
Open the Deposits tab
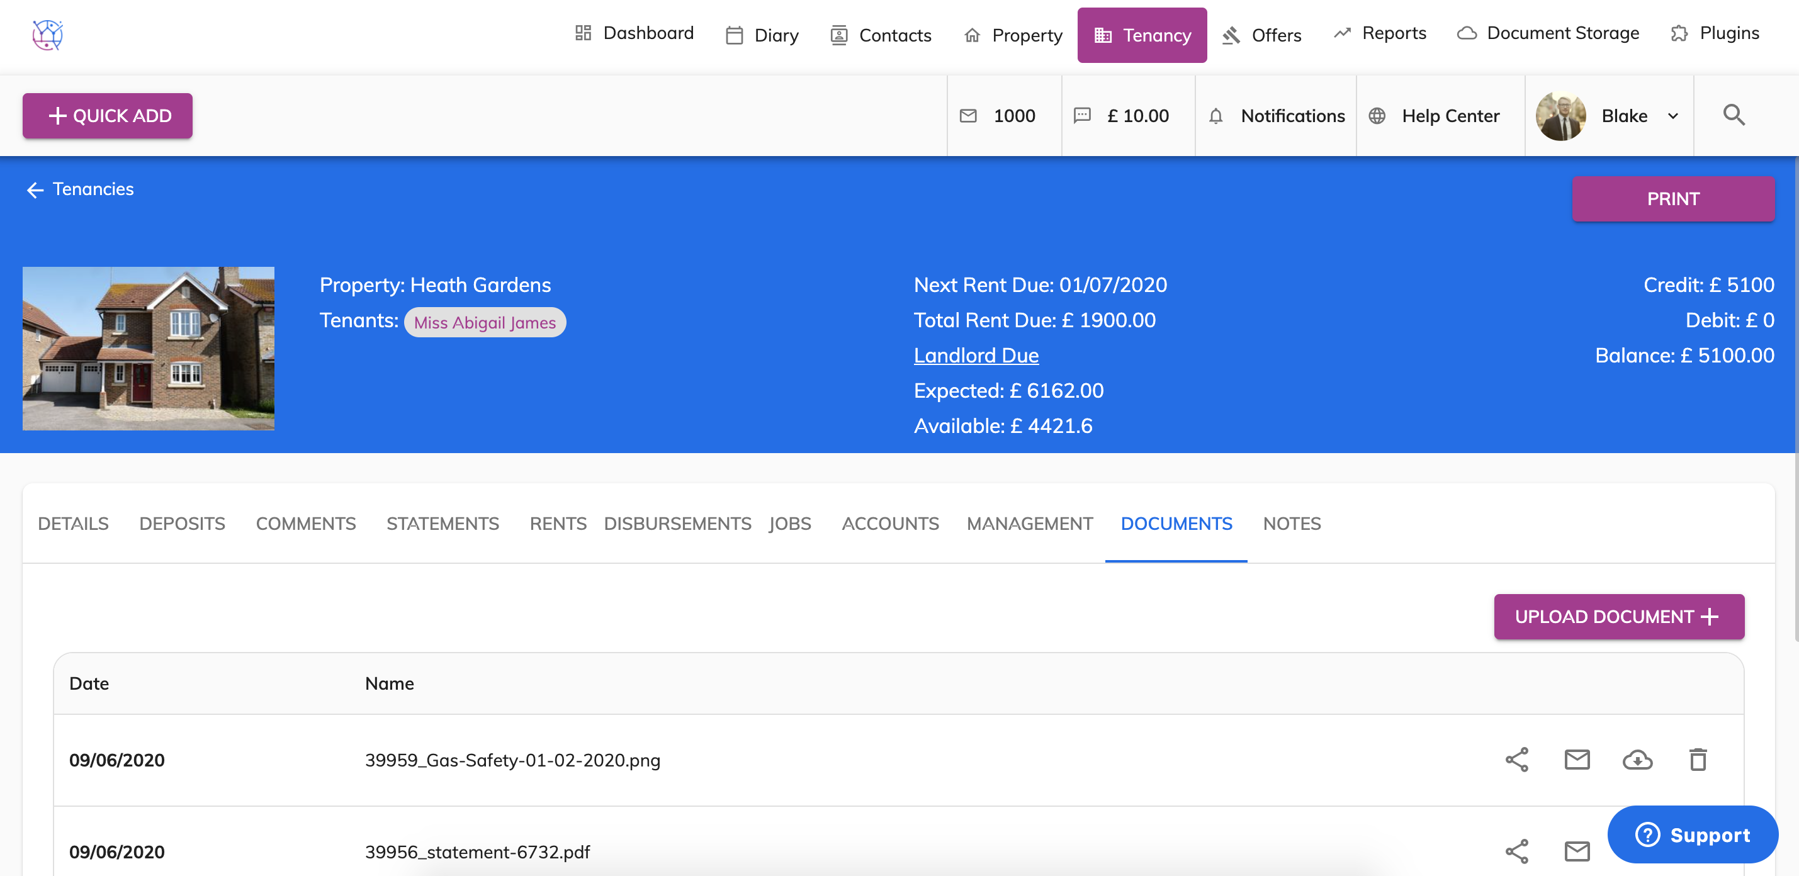pos(181,524)
